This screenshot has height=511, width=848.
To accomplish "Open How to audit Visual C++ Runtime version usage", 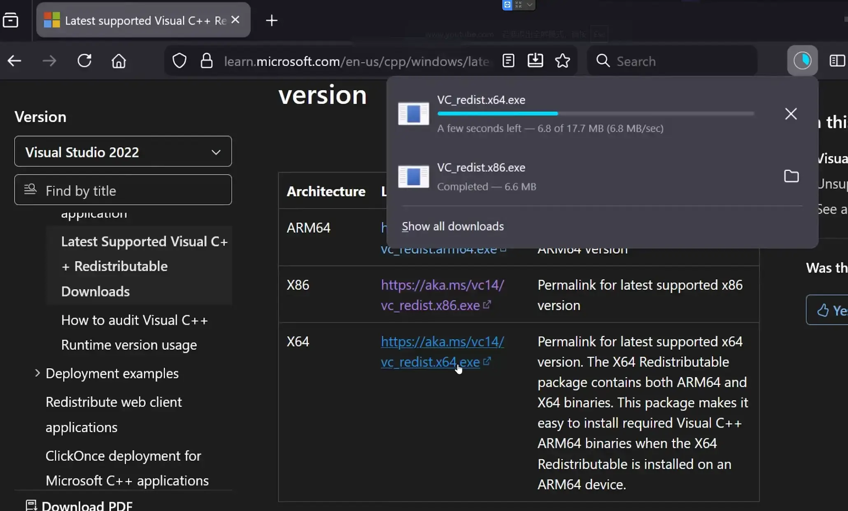I will pos(134,332).
